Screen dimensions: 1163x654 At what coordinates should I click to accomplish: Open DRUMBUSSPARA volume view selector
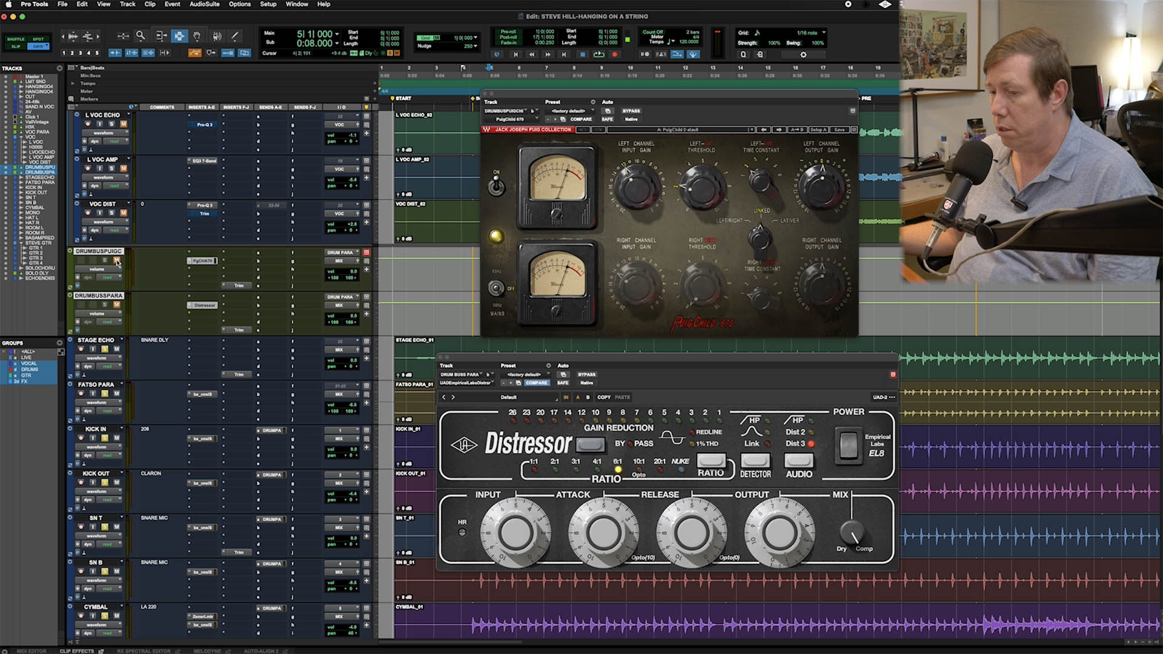click(x=99, y=314)
